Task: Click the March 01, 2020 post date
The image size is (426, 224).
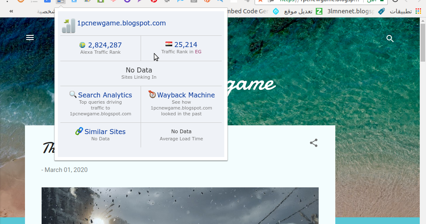Action: pyautogui.click(x=66, y=170)
